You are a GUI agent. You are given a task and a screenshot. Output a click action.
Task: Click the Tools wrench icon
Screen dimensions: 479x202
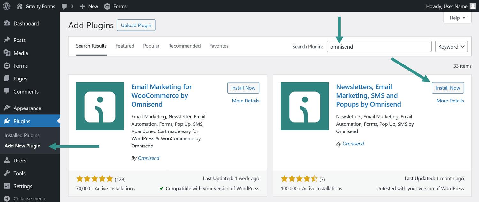(x=7, y=173)
